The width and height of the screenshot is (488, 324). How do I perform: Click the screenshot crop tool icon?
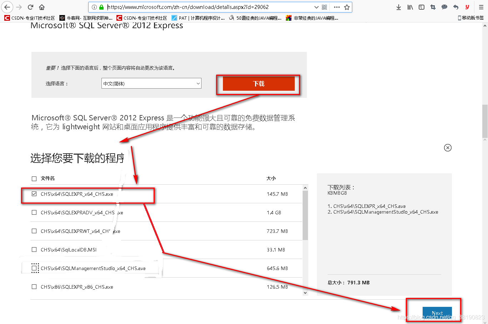(x=433, y=7)
